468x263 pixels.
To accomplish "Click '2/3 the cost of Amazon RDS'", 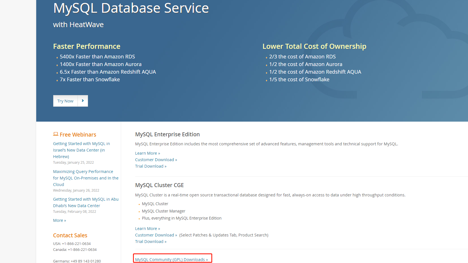I will tap(302, 57).
